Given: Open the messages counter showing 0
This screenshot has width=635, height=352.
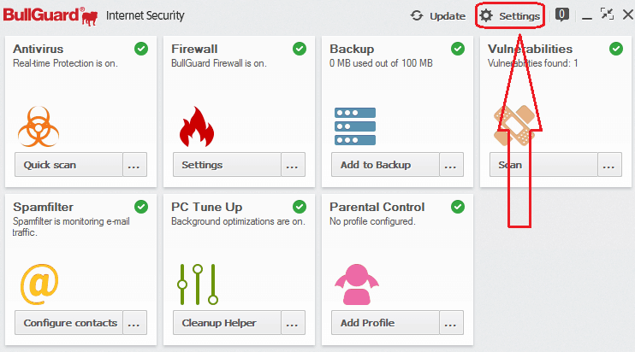Looking at the screenshot, I should 561,15.
